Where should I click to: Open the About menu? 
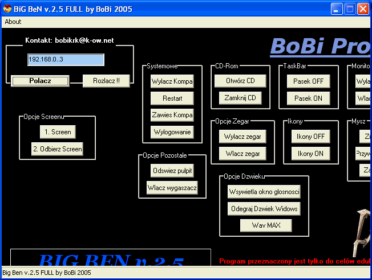(x=13, y=22)
